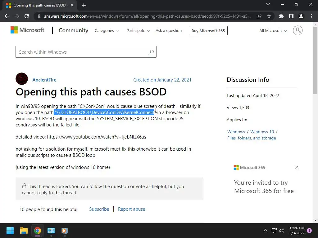The height and width of the screenshot is (238, 318).
Task: Click the network tray icon
Action: 274,231
